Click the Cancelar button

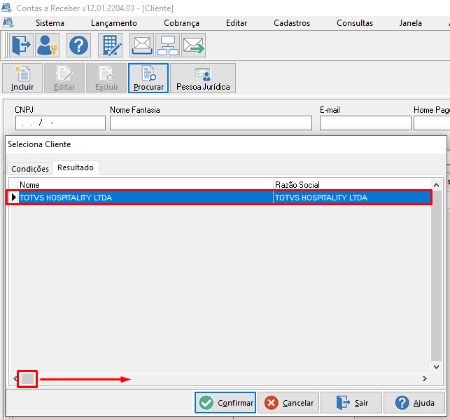tap(288, 403)
